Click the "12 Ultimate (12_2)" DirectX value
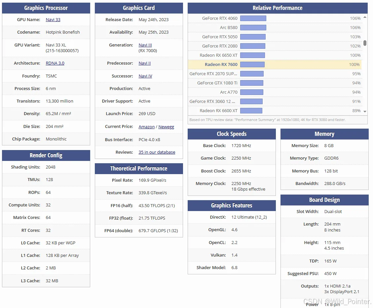 click(249, 217)
